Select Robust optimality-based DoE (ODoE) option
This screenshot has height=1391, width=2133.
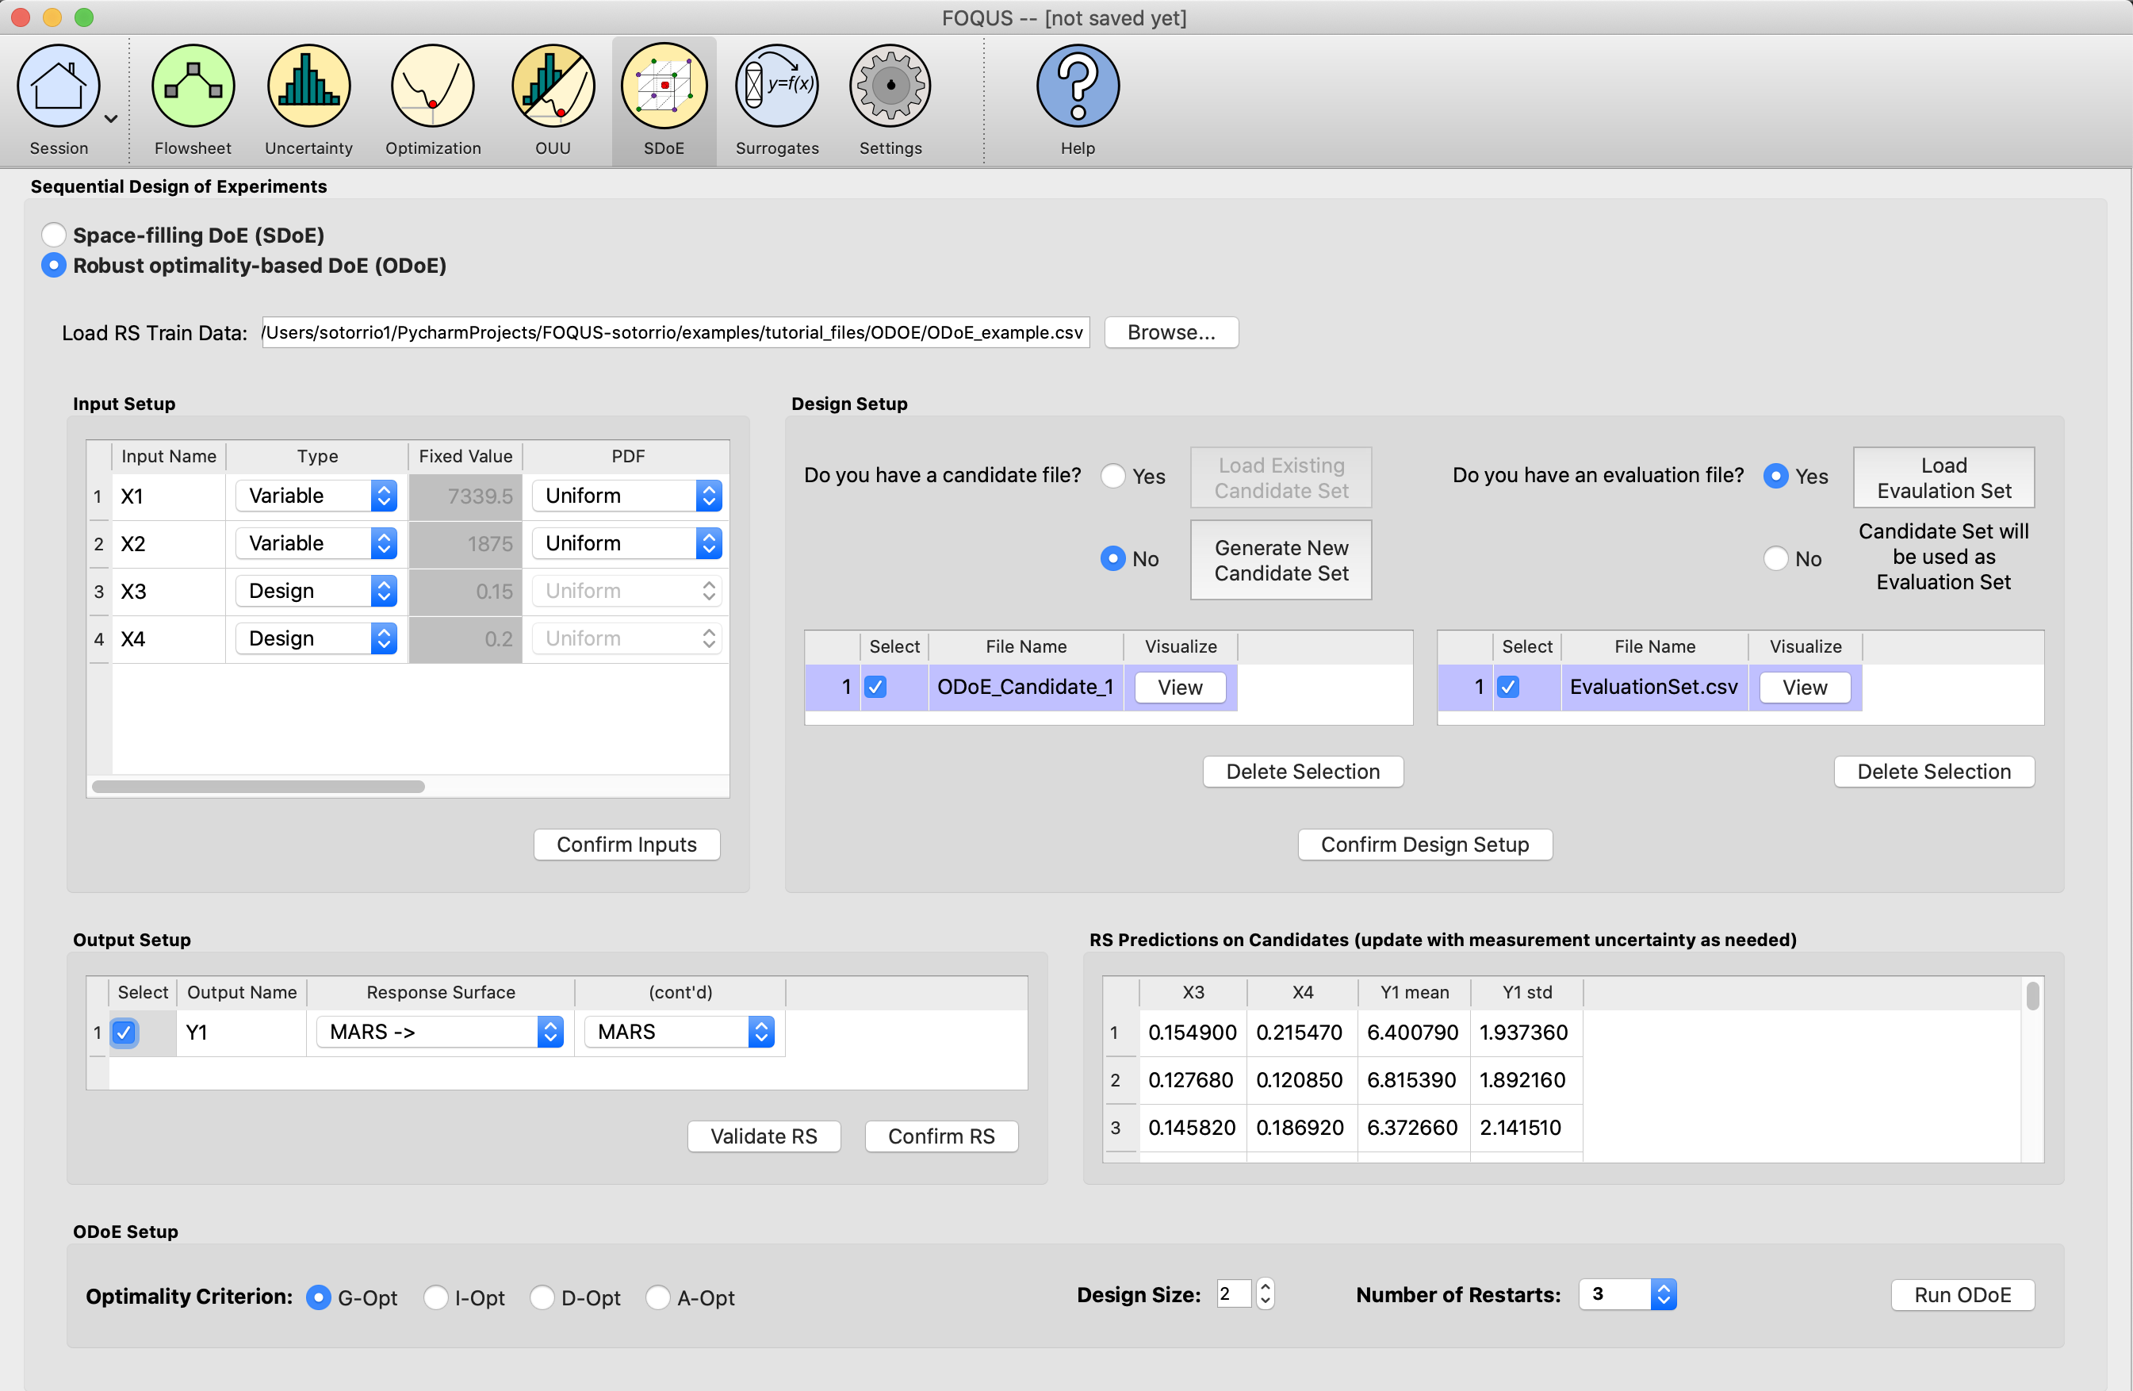coord(54,266)
